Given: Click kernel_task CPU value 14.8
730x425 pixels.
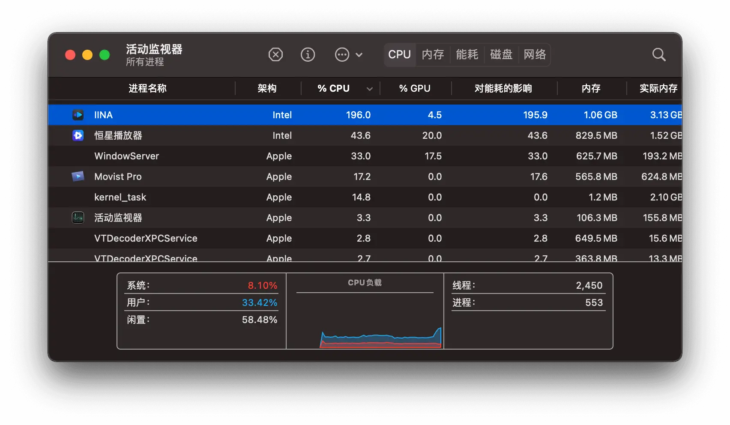Looking at the screenshot, I should [361, 197].
